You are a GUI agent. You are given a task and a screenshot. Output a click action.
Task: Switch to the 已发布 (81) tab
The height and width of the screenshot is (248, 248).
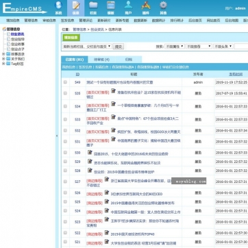[x=75, y=60]
